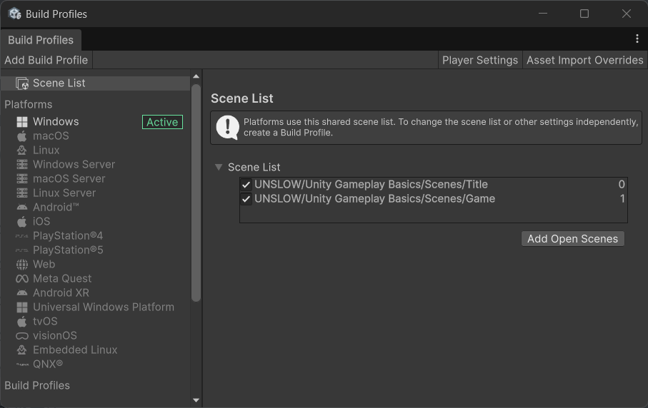This screenshot has width=648, height=408.
Task: Click the Scene List label in sidebar
Action: click(59, 83)
